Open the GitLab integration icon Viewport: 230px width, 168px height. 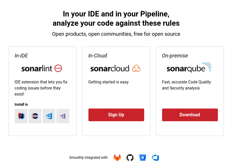click(117, 158)
